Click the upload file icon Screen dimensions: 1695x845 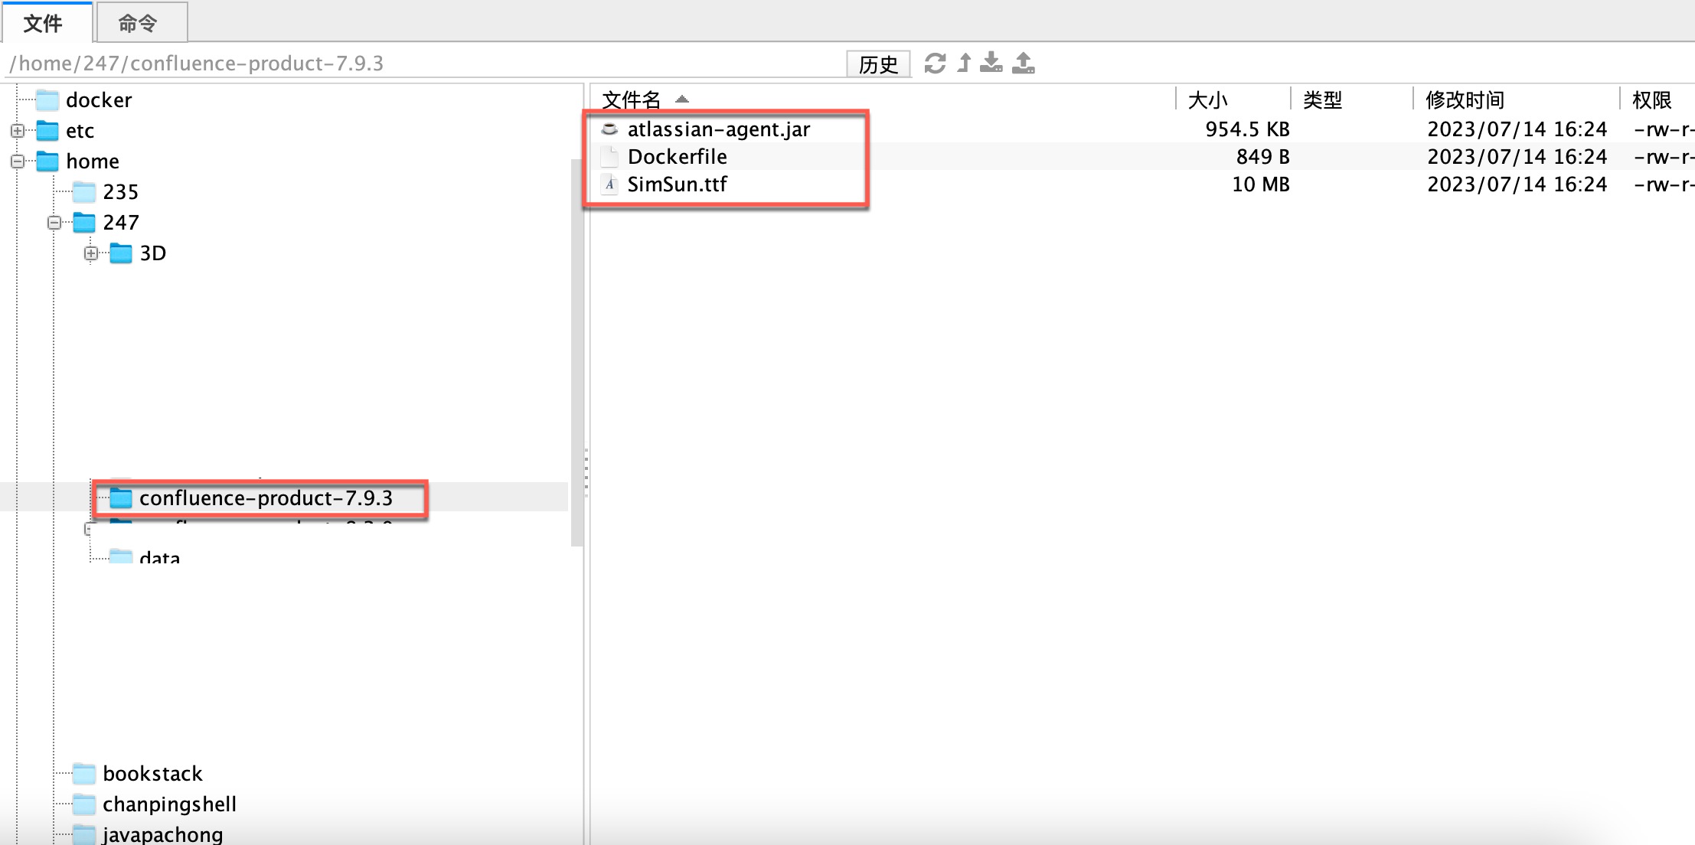[x=1024, y=63]
